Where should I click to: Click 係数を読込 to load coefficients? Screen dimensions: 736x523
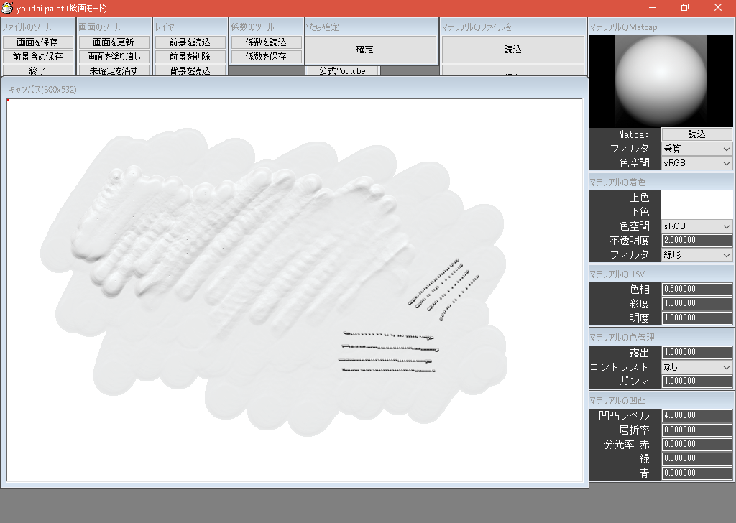pos(265,42)
